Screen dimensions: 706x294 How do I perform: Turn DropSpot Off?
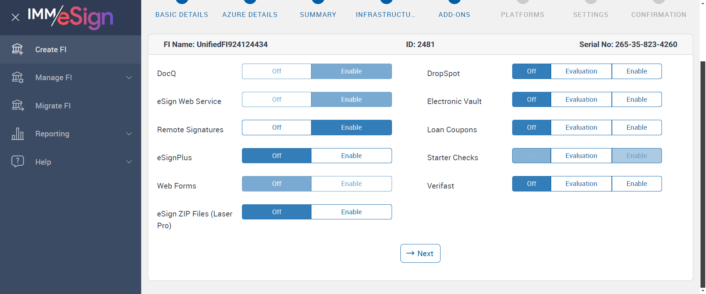pos(531,71)
